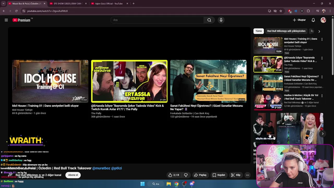Click the Klip clip button

235,175
